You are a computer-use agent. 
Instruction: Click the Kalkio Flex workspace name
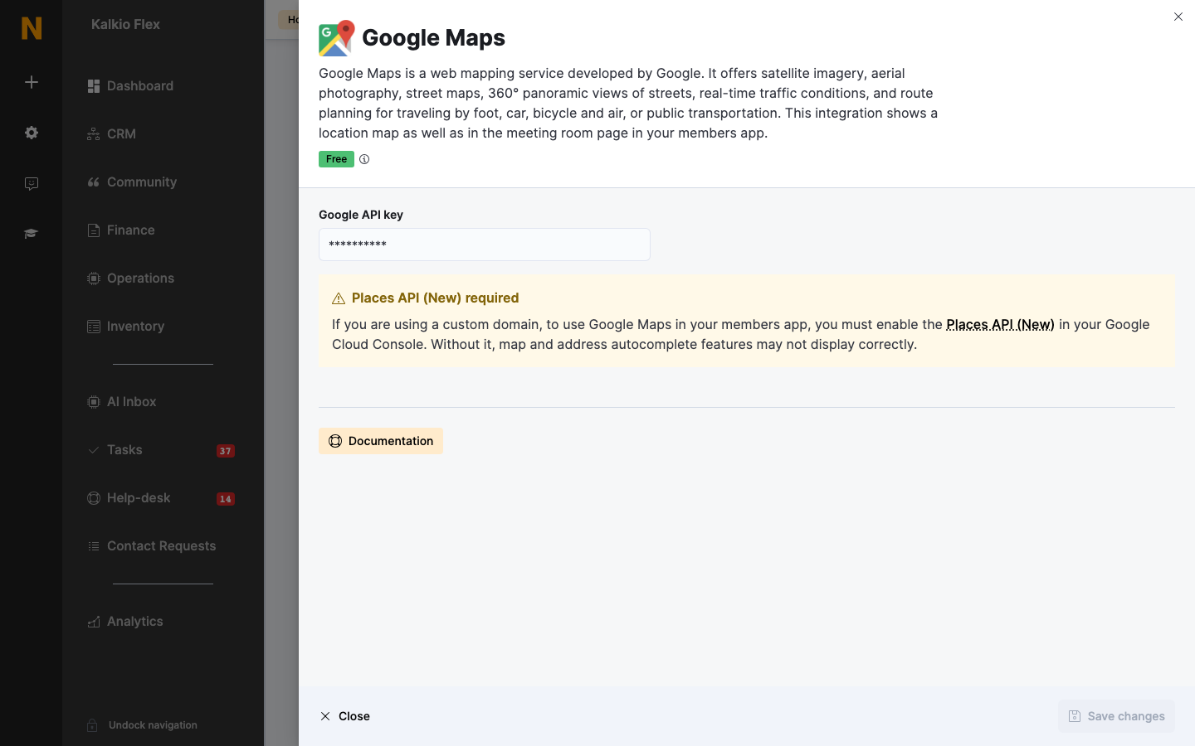[125, 25]
